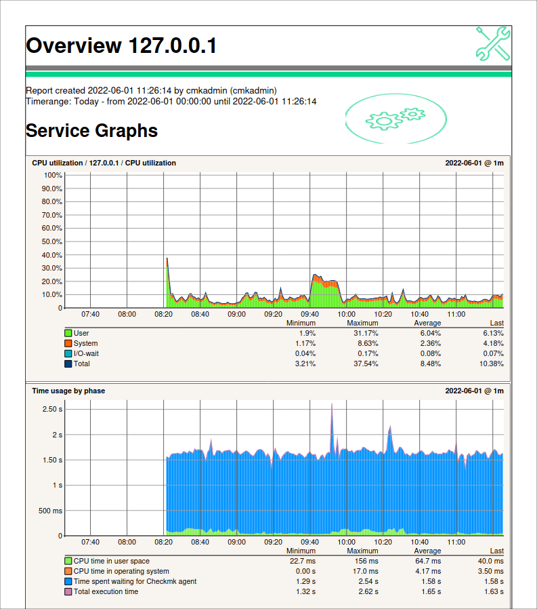Click the Report created timestamp line
The height and width of the screenshot is (609, 537).
(151, 90)
